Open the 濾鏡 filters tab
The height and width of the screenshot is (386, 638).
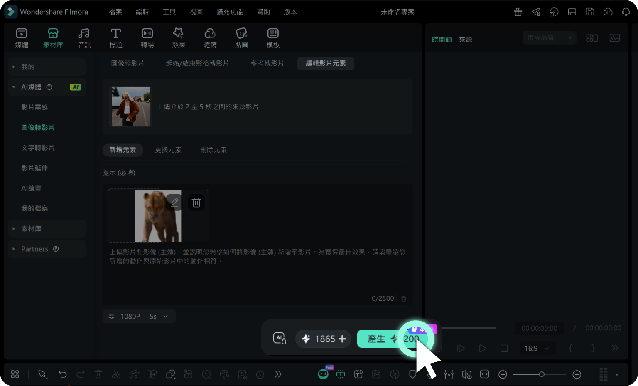210,38
